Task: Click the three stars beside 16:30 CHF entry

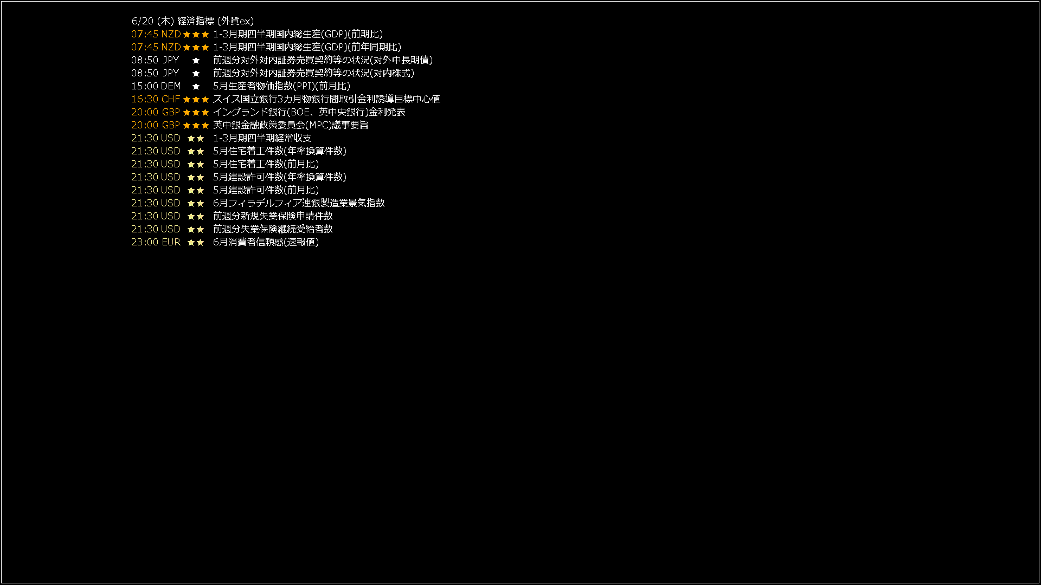Action: (196, 99)
